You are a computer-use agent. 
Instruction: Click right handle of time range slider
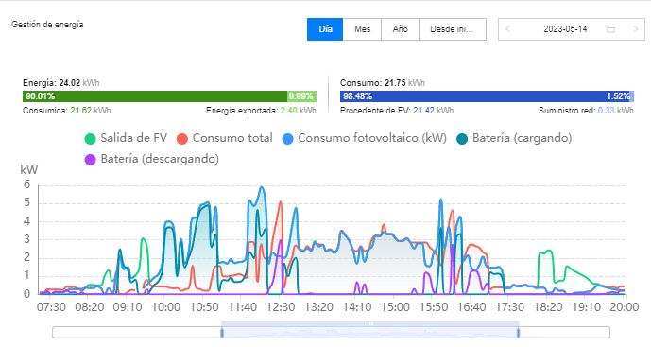pyautogui.click(x=518, y=333)
